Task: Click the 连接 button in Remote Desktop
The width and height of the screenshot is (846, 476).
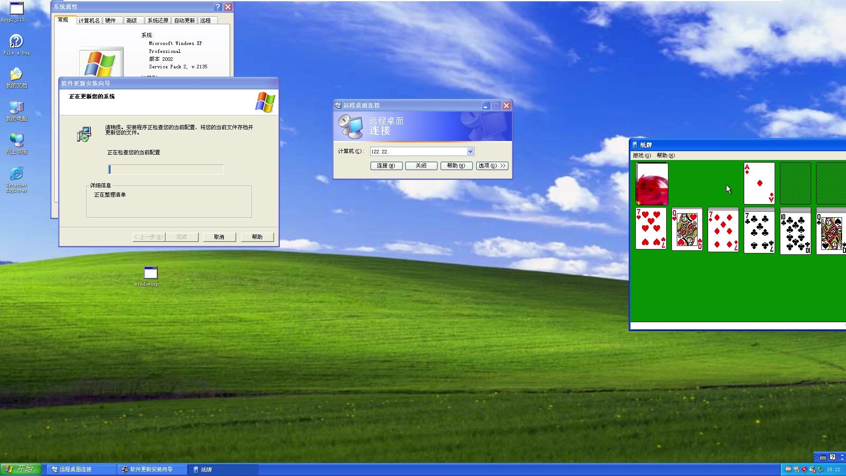Action: (386, 166)
